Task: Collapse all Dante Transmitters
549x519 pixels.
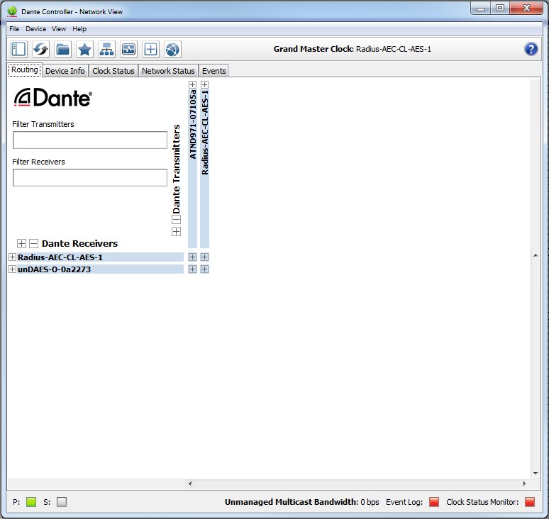Action: [176, 219]
